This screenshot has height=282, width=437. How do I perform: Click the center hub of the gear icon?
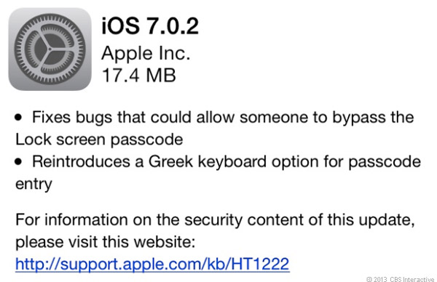coord(50,49)
